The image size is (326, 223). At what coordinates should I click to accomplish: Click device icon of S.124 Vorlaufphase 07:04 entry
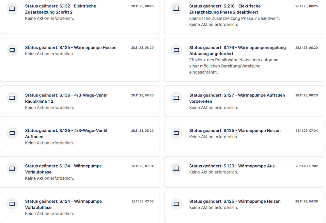coord(12,169)
